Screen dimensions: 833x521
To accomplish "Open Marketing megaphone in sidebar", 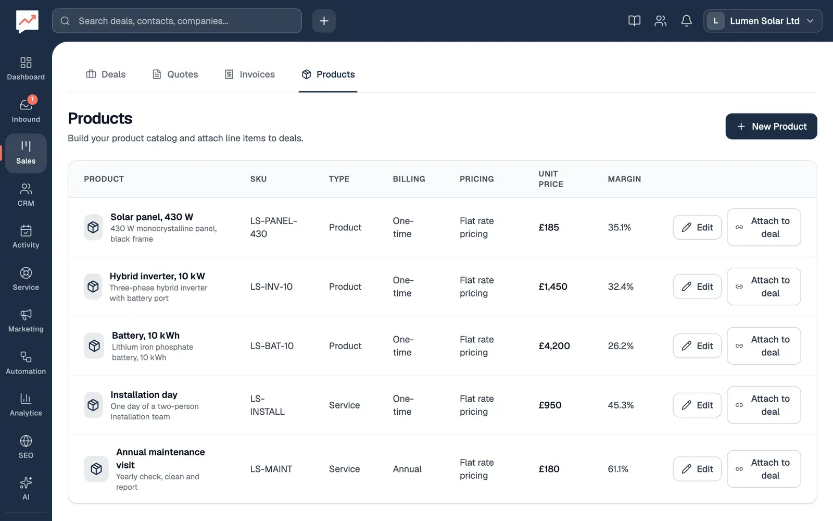I will [26, 321].
